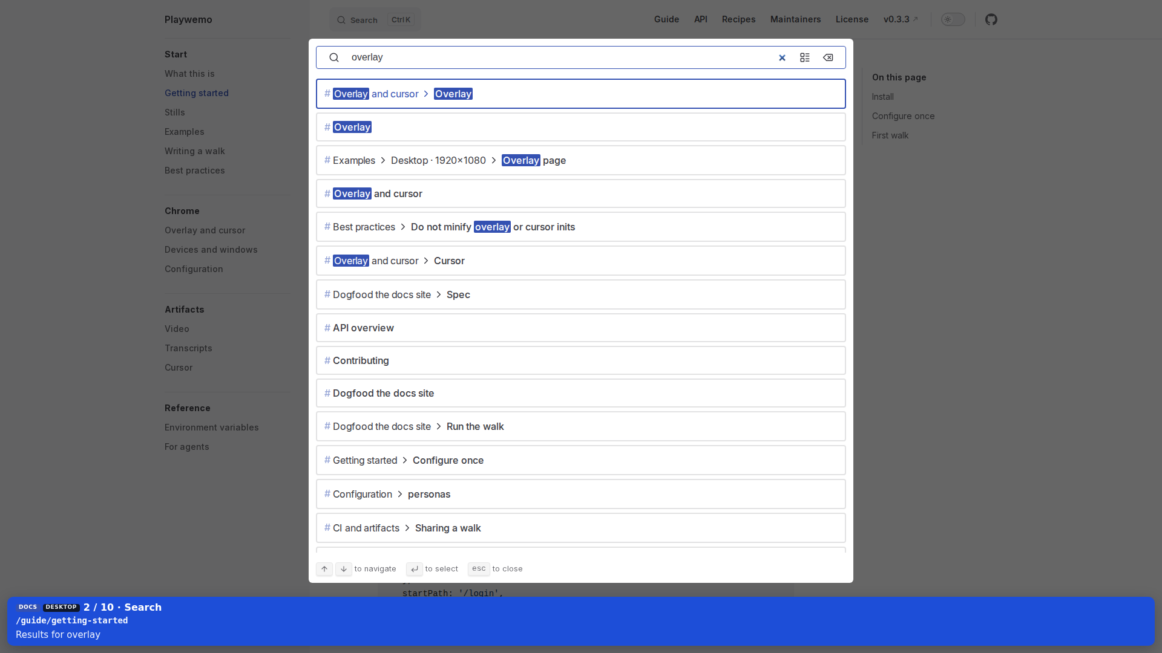Viewport: 1162px width, 653px height.
Task: Click the magnifier icon in search modal
Action: pyautogui.click(x=334, y=57)
